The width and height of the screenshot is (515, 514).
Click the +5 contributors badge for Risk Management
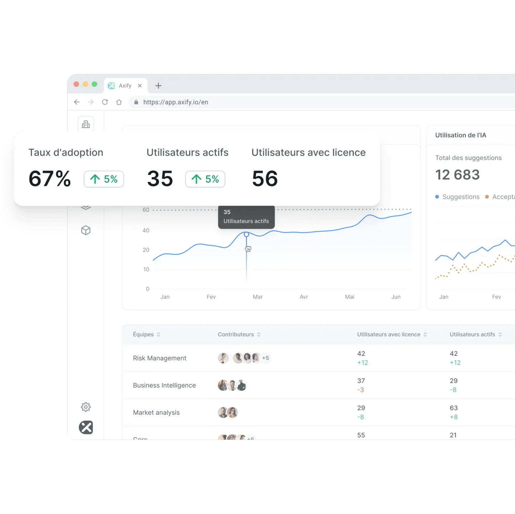tap(265, 358)
